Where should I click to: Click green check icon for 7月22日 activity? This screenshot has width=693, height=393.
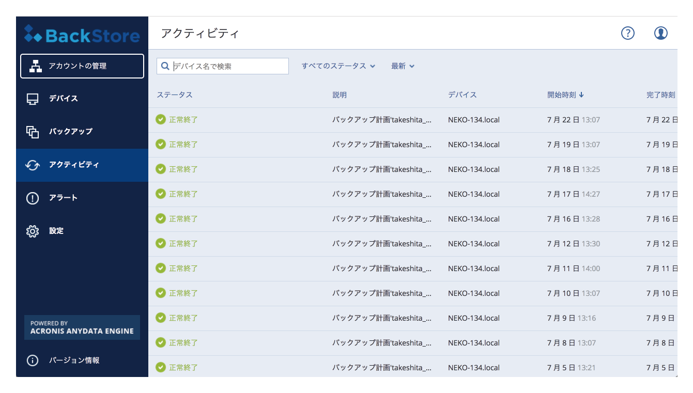coord(161,119)
